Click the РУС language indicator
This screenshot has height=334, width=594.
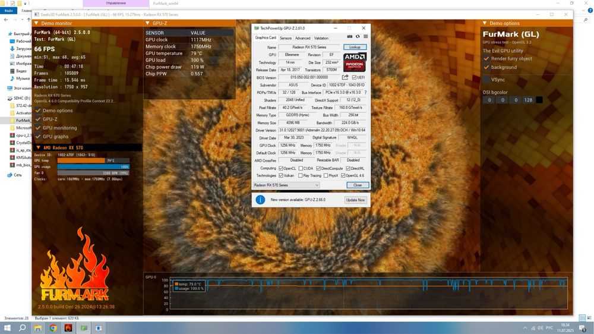tap(549, 328)
